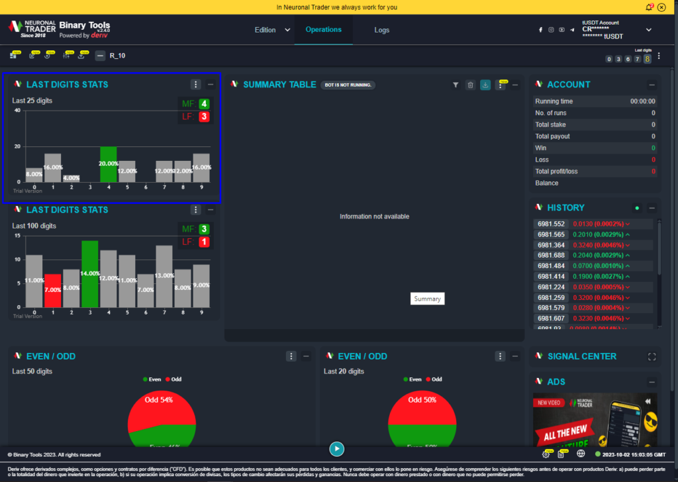Image resolution: width=678 pixels, height=482 pixels.
Task: Click the Neuronal Trader Binary Tools logo
Action: [59, 29]
